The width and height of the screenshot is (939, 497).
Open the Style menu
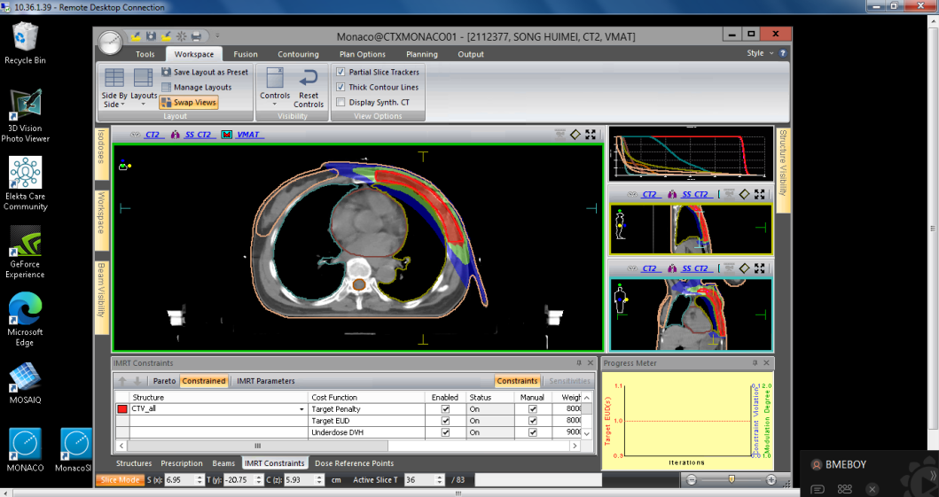click(x=759, y=53)
